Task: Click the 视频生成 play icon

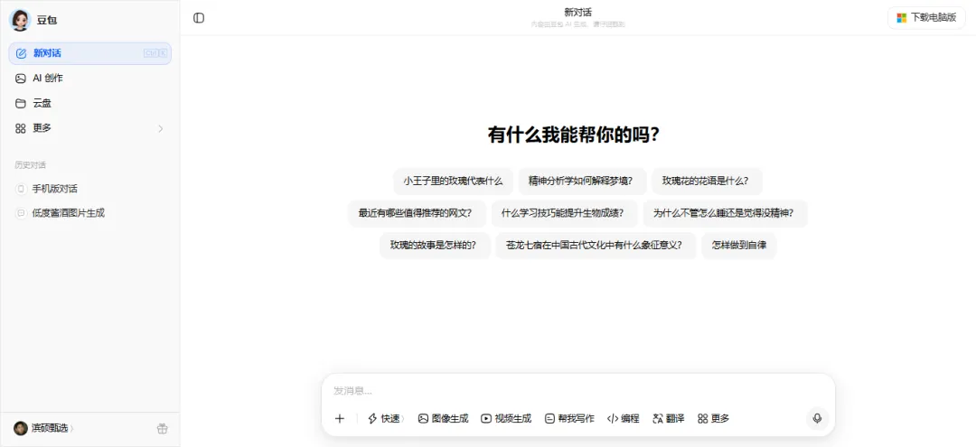Action: pyautogui.click(x=486, y=418)
